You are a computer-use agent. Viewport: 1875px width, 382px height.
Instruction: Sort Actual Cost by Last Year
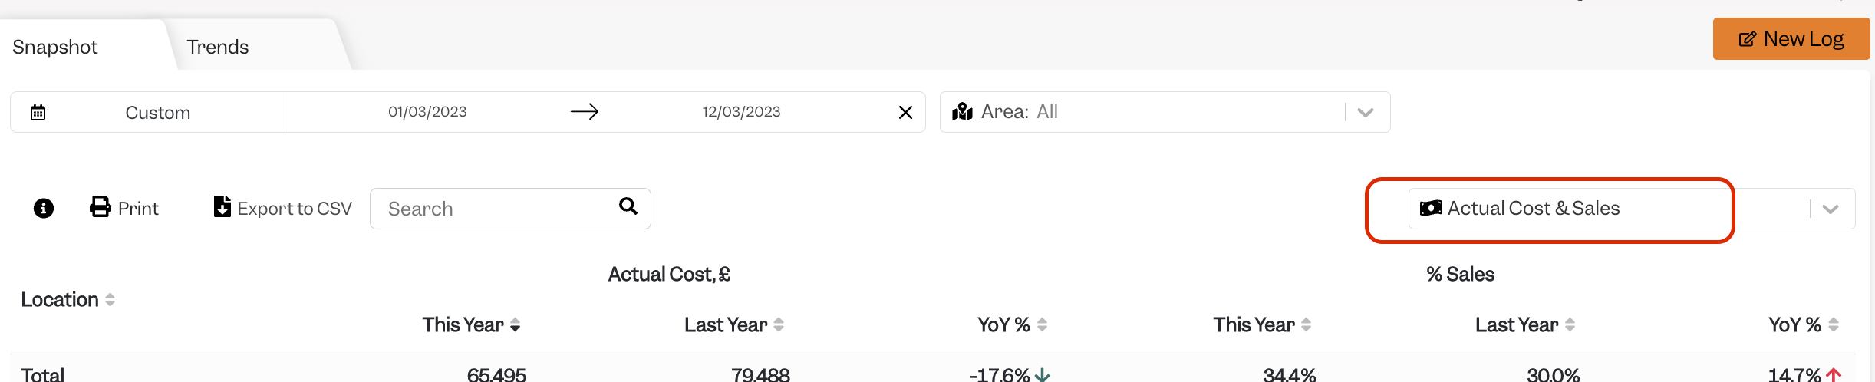[x=733, y=324]
